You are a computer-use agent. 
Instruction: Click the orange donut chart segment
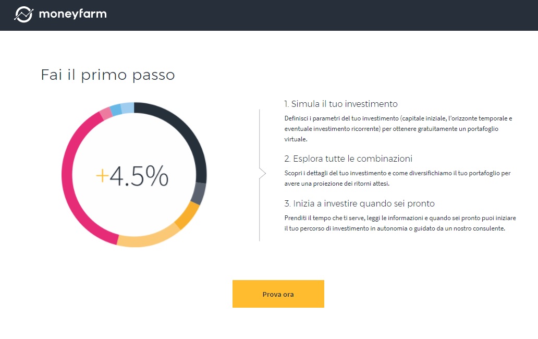click(188, 214)
